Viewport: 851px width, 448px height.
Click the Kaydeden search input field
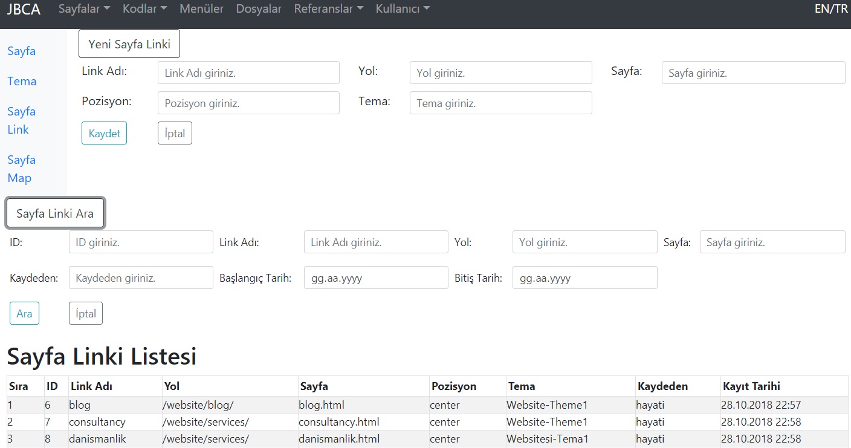click(141, 278)
